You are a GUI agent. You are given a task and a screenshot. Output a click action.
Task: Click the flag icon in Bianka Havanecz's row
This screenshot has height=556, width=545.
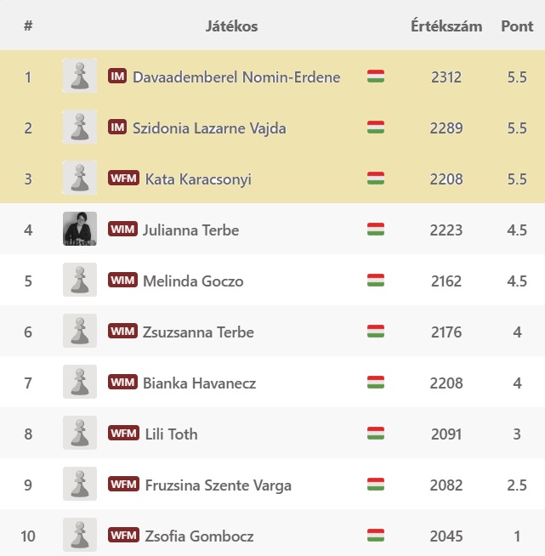pyautogui.click(x=376, y=383)
